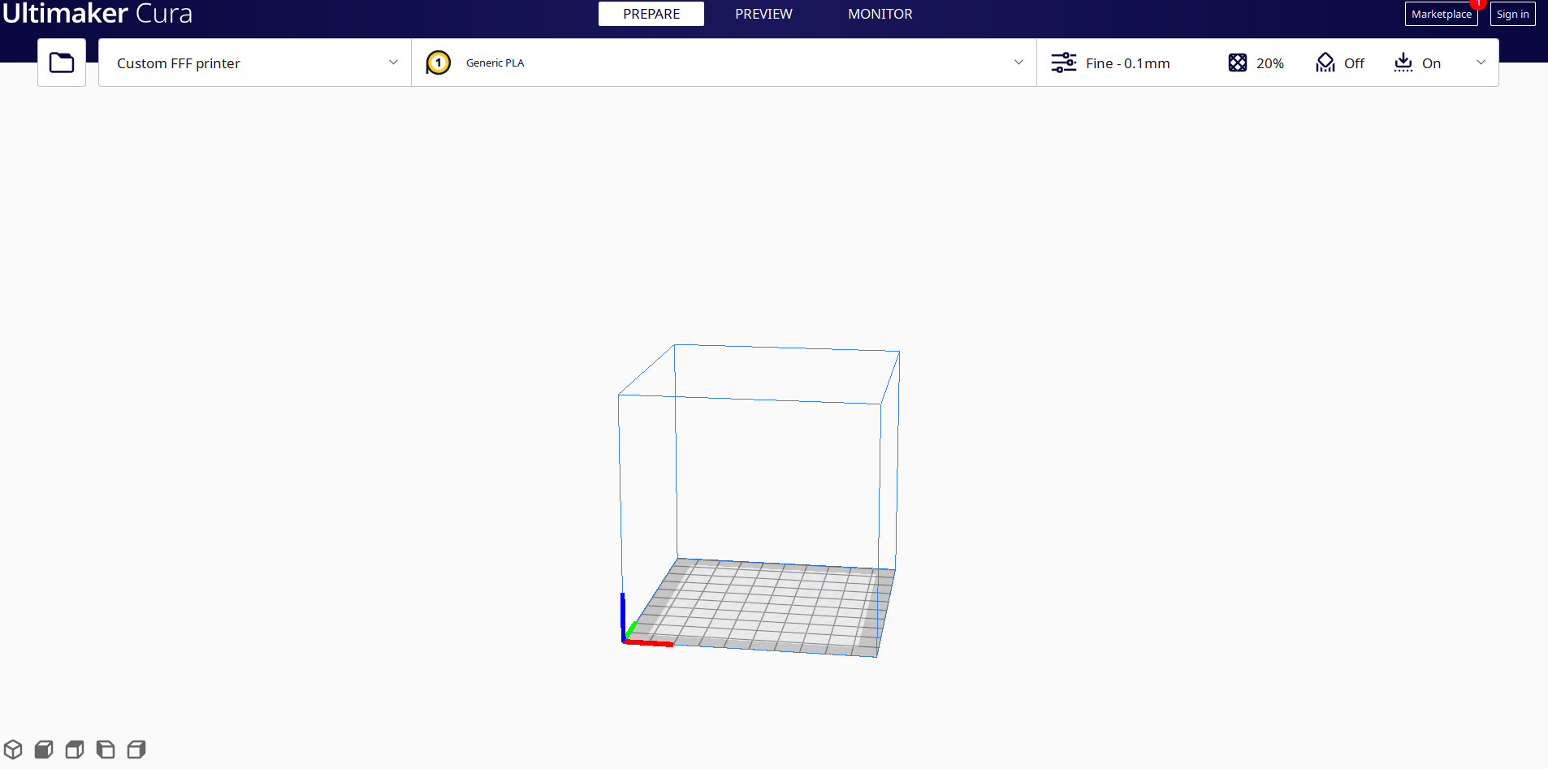Select the left side view cube icon
Screen dimensions: 1548x769
click(x=106, y=749)
